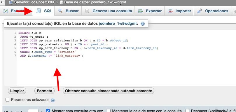Click Obtener consulta almacenada automáticamente button

tap(109, 91)
